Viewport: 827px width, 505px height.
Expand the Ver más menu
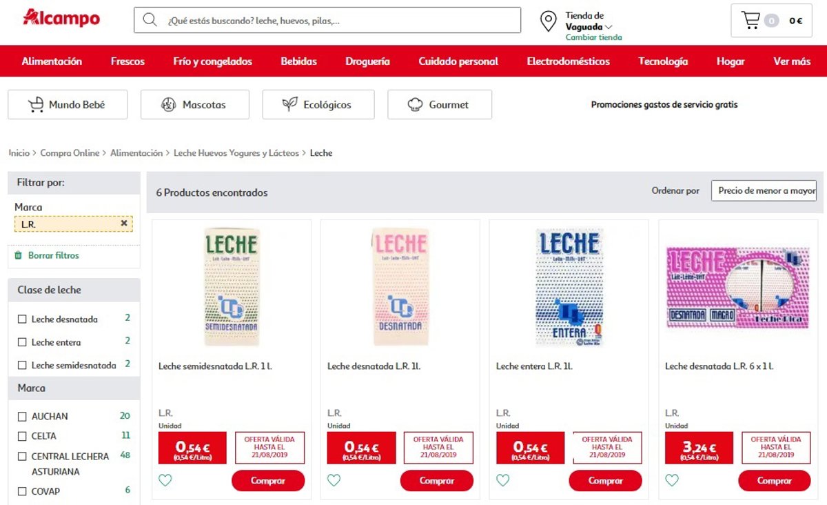tap(792, 61)
